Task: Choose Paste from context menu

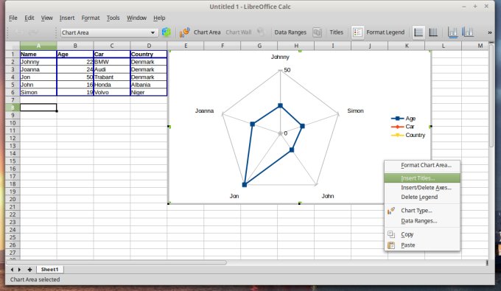Action: [422, 245]
